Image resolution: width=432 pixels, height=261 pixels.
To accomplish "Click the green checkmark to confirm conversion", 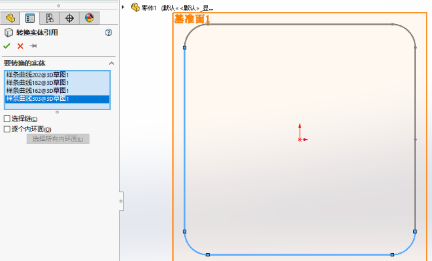I will pos(7,46).
